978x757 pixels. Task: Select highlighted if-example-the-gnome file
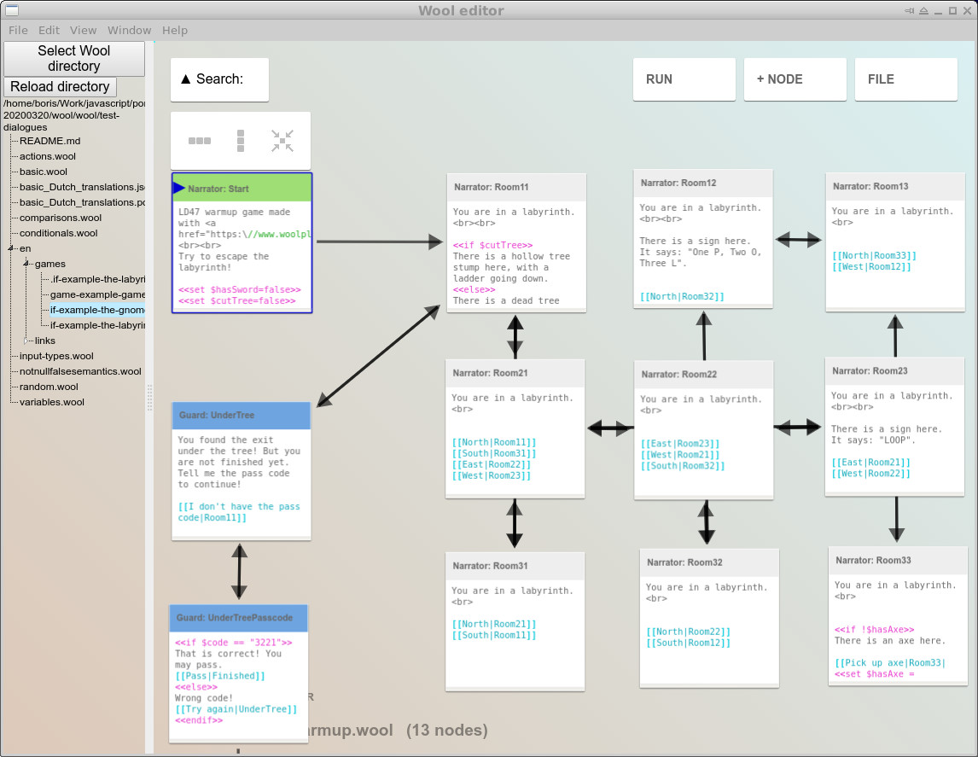[x=97, y=310]
